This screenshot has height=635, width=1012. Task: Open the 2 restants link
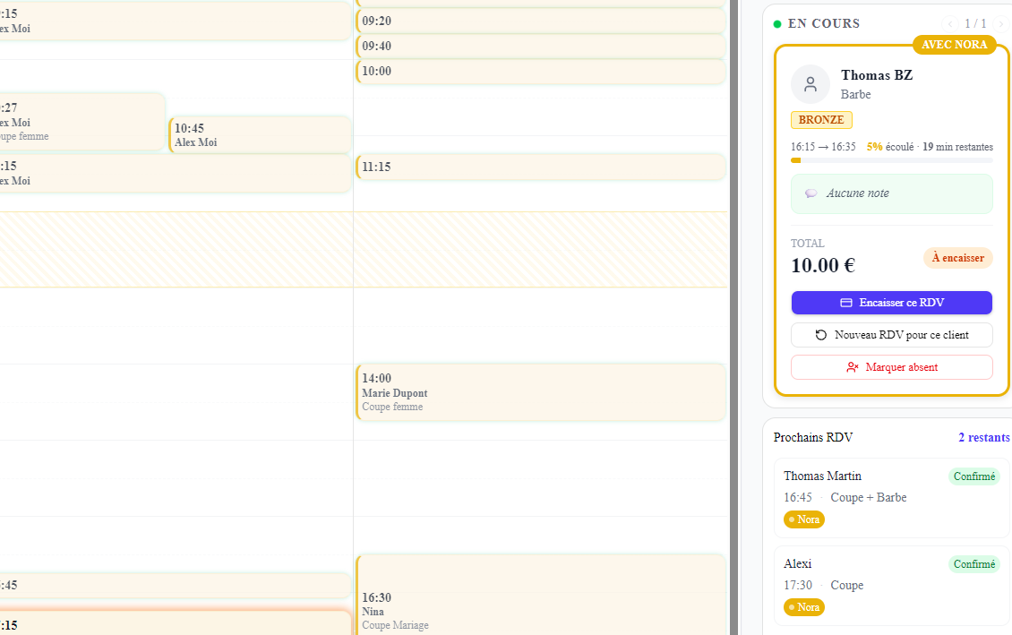coord(983,438)
